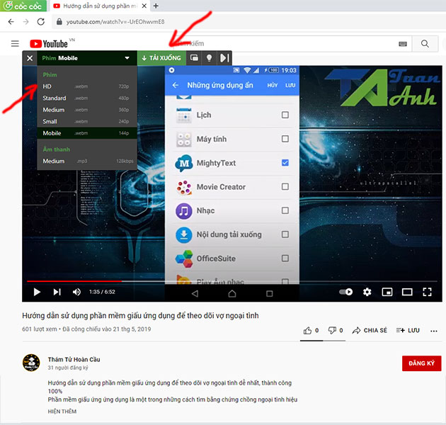Click the Movie Creator app icon
Image resolution: width=446 pixels, height=425 pixels.
(x=184, y=187)
